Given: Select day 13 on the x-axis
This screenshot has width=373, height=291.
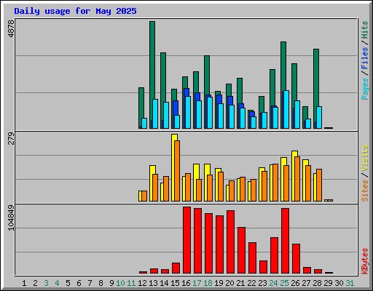Looking at the screenshot, I should [x=153, y=283].
